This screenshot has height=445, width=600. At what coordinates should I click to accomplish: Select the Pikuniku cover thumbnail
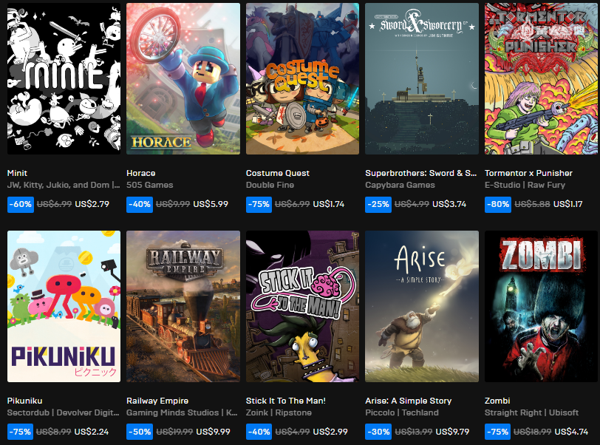tap(64, 306)
